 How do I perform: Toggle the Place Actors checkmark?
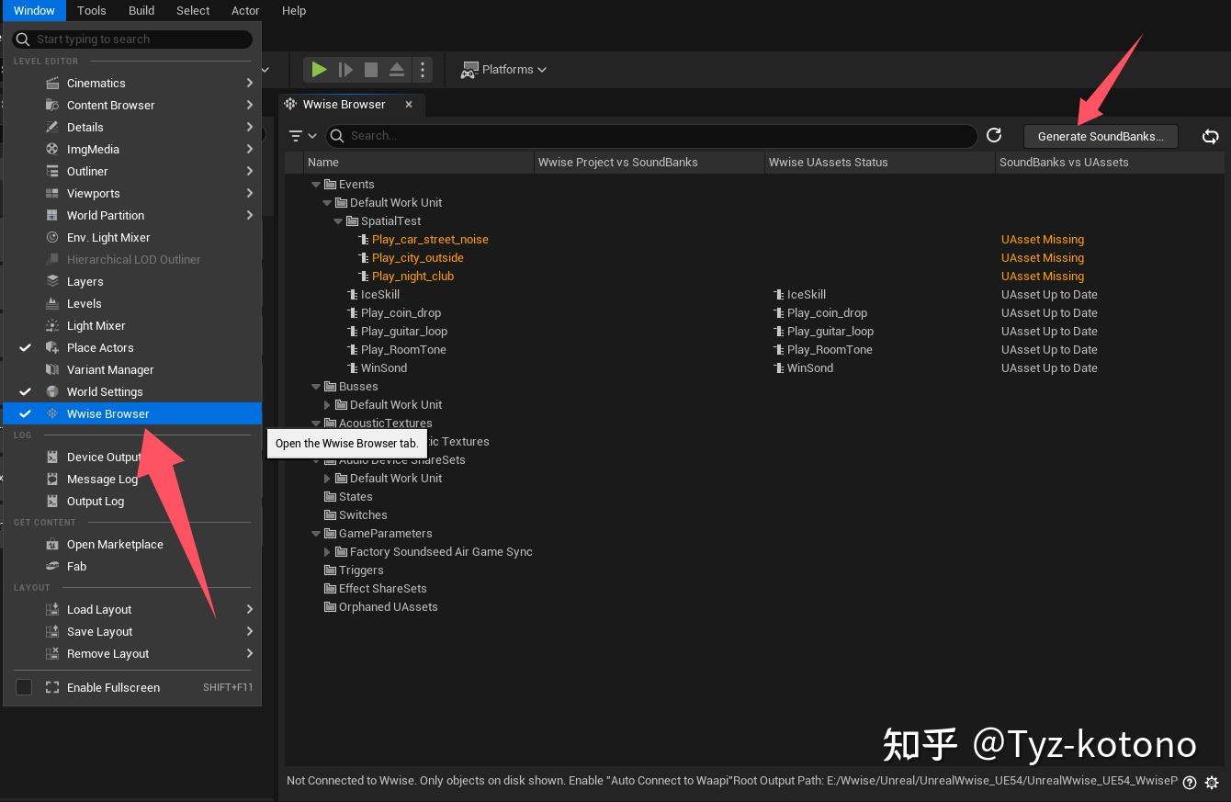[25, 347]
